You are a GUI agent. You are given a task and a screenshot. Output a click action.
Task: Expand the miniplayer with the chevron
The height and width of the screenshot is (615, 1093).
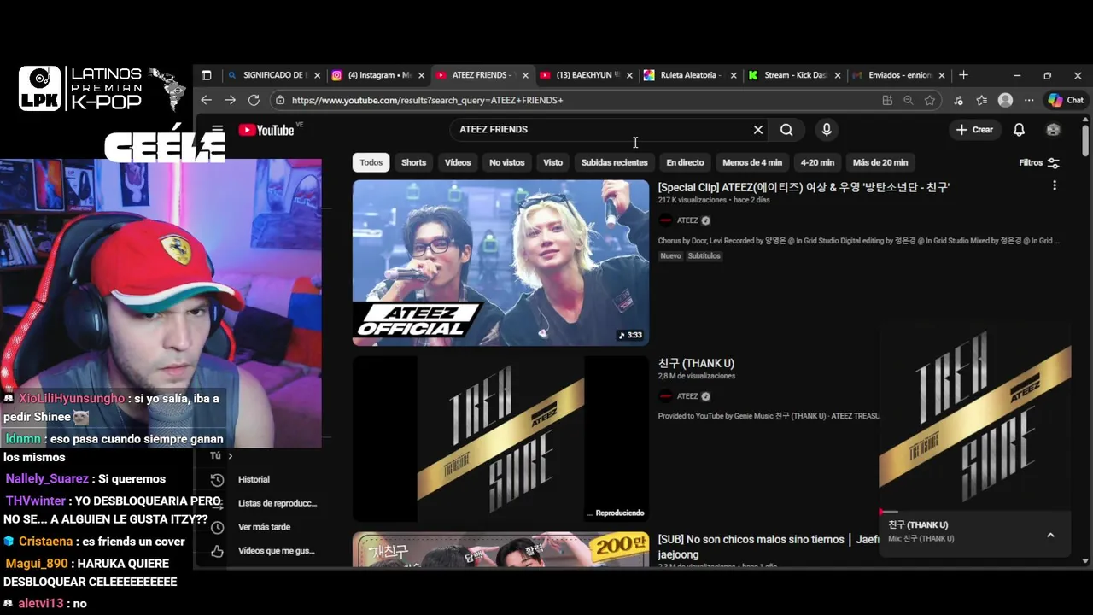pos(1050,536)
